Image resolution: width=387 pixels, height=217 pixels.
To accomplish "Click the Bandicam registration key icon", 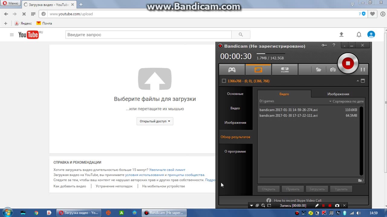I will point(324,46).
